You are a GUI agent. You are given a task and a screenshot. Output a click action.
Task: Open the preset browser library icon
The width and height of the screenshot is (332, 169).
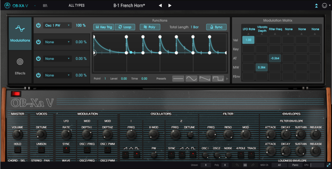pyautogui.click(x=45, y=5)
